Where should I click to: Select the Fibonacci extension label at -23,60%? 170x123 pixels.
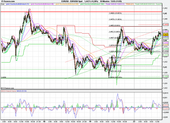click(x=115, y=13)
